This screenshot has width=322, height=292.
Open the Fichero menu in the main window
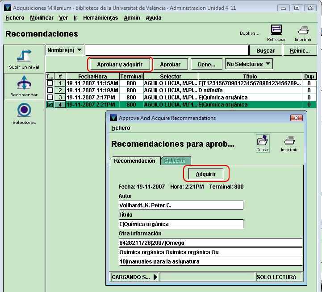15,18
